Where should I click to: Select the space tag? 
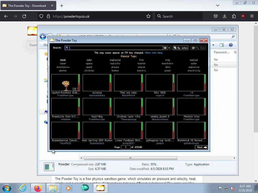pyautogui.click(x=89, y=64)
